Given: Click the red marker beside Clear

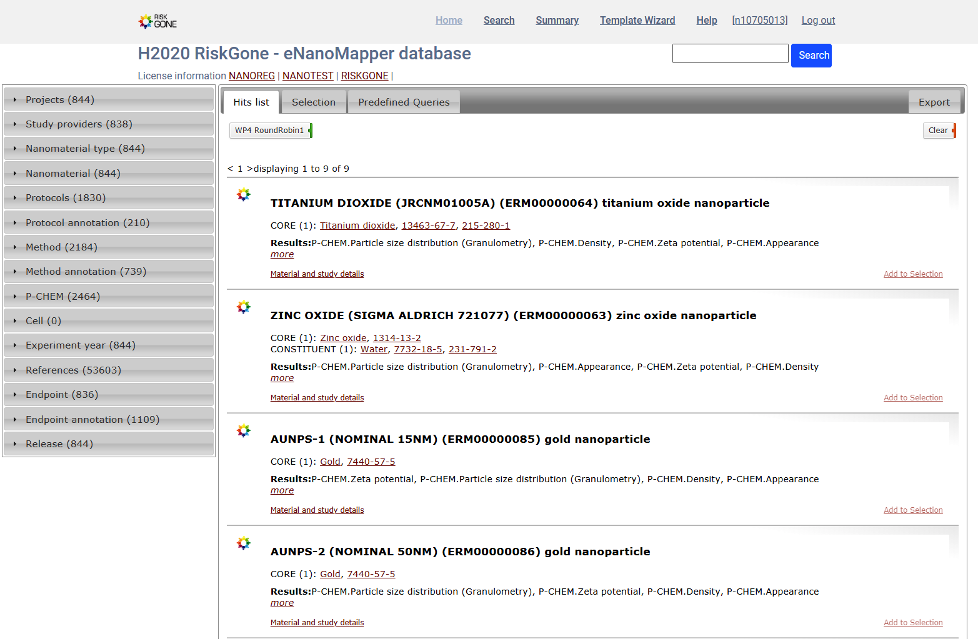Looking at the screenshot, I should (954, 131).
